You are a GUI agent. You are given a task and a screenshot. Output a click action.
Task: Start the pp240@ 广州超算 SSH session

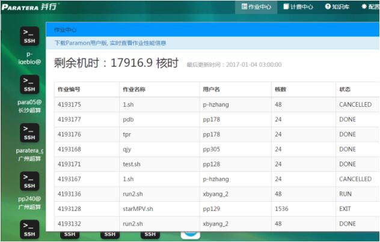click(29, 181)
